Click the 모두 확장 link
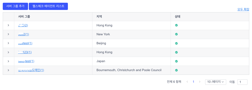The image size is (252, 90). [243, 9]
